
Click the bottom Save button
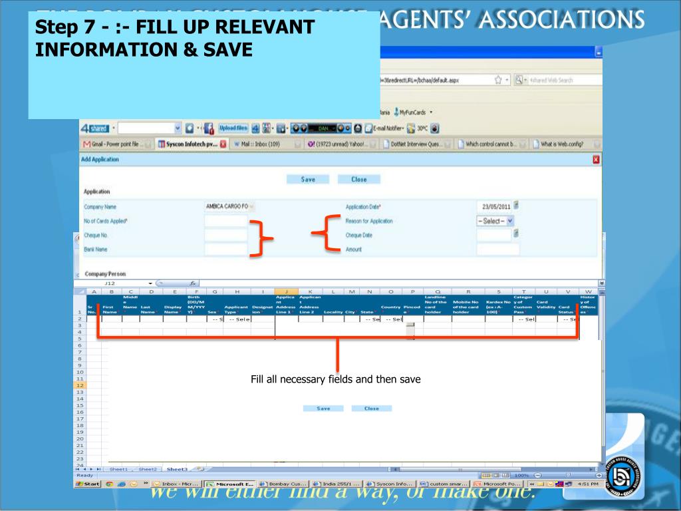[x=323, y=409]
